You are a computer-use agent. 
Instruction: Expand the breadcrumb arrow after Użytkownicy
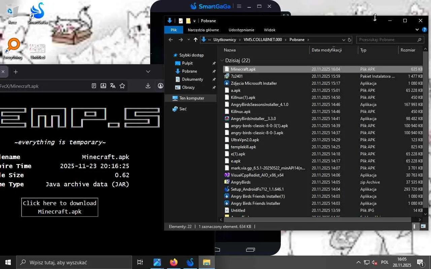(240, 40)
